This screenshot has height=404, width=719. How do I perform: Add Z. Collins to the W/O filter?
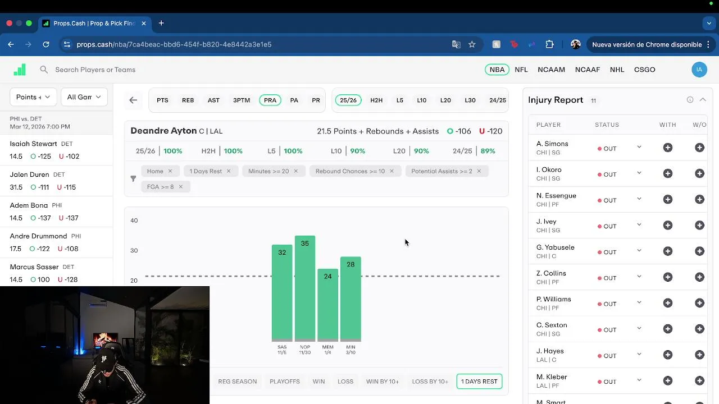(x=699, y=277)
